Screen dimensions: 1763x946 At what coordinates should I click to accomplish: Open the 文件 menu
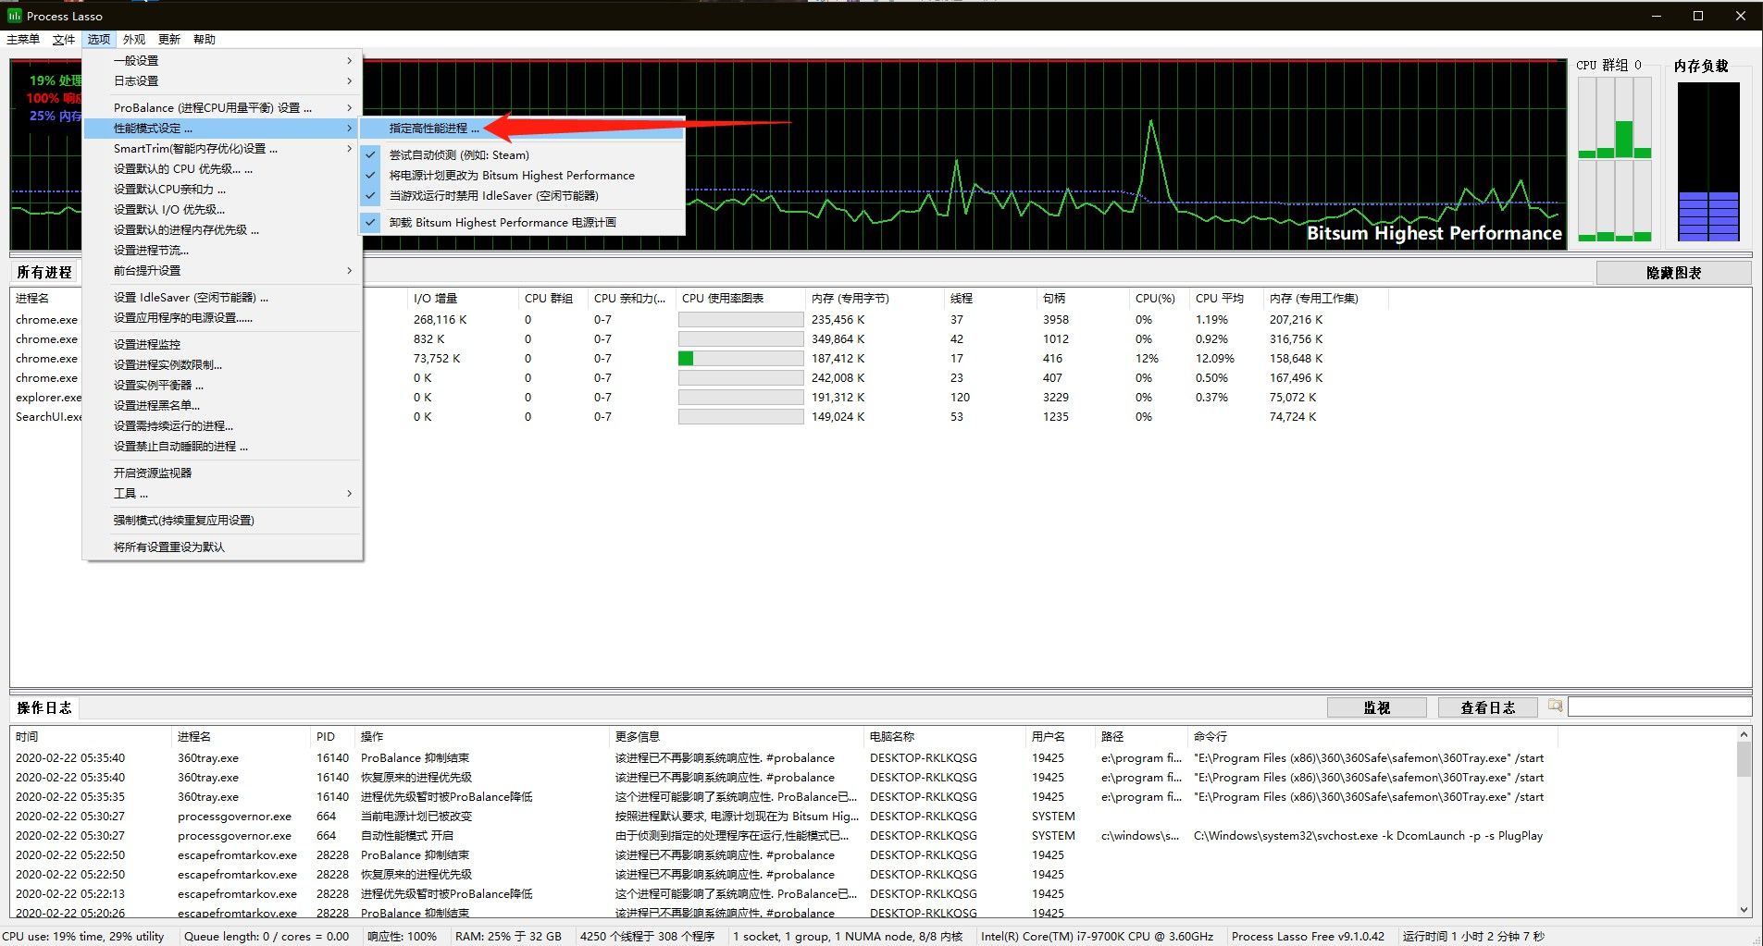tap(64, 40)
